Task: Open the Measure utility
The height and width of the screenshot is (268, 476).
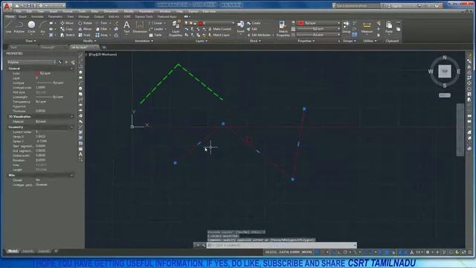Action: click(367, 27)
